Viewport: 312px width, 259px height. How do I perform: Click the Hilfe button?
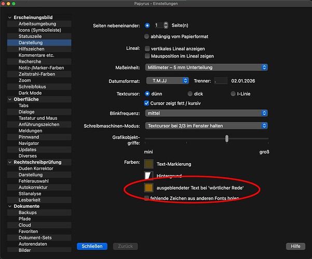point(295,246)
